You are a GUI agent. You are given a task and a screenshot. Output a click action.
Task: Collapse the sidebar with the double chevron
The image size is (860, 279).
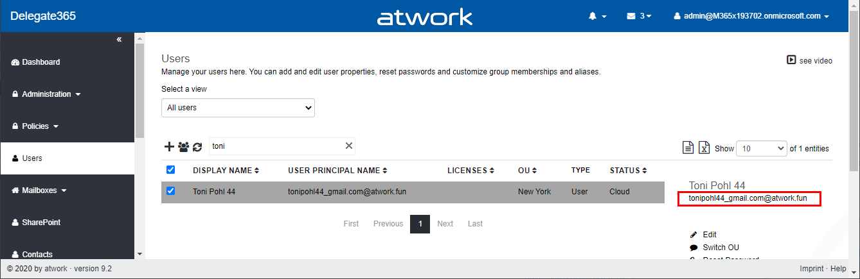(x=119, y=40)
